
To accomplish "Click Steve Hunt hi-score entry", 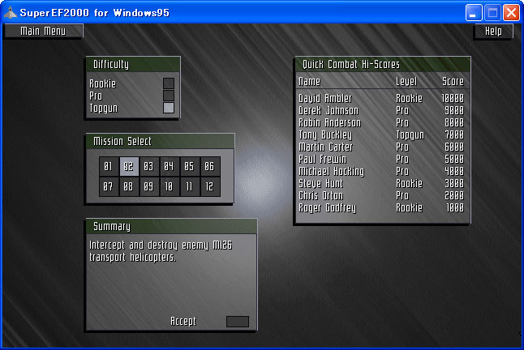I will pyautogui.click(x=381, y=184).
